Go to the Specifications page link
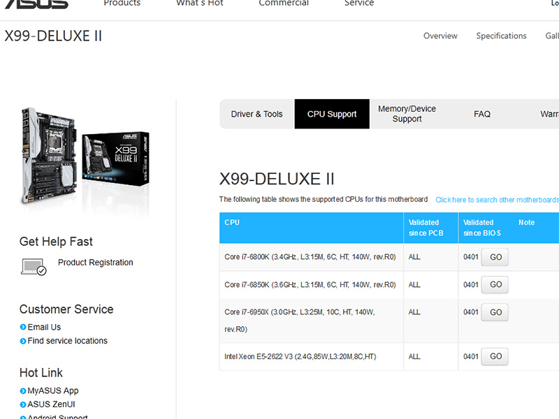The image size is (559, 419). coord(501,36)
